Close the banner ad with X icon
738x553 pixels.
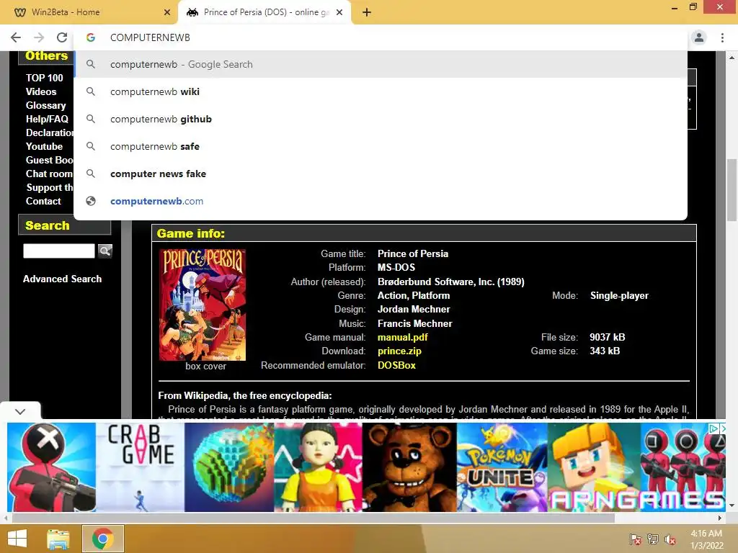point(722,428)
